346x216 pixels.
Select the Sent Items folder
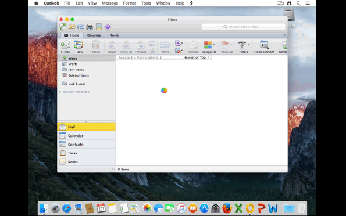tap(86, 70)
